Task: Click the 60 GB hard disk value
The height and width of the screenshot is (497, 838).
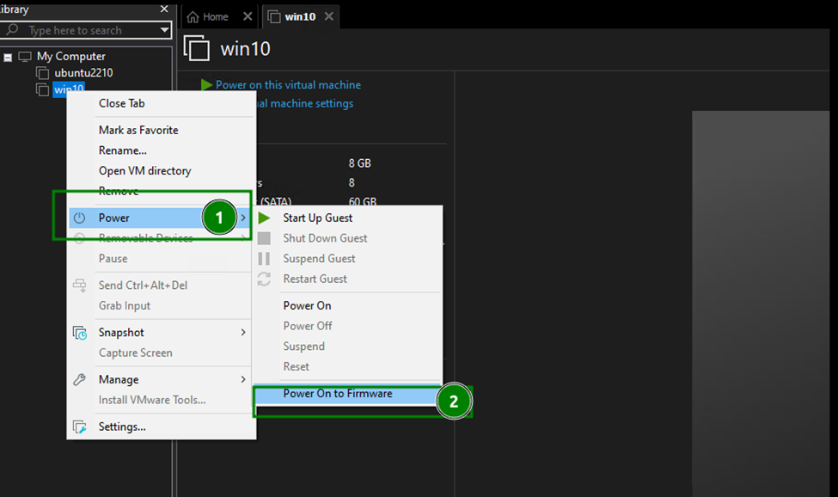Action: pyautogui.click(x=363, y=201)
